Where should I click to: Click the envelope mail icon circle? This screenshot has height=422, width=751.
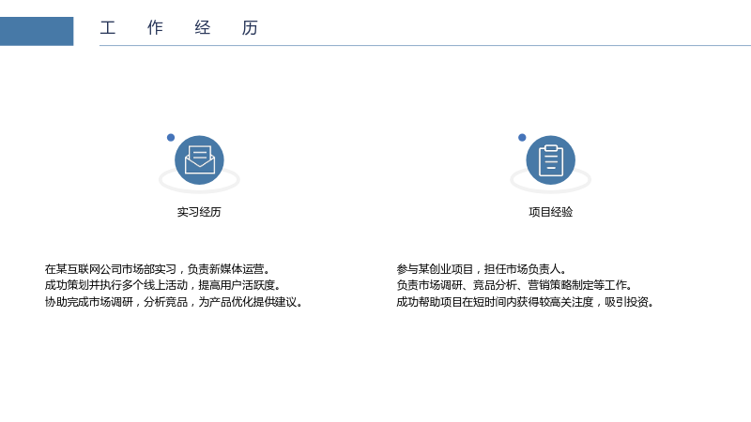199,159
